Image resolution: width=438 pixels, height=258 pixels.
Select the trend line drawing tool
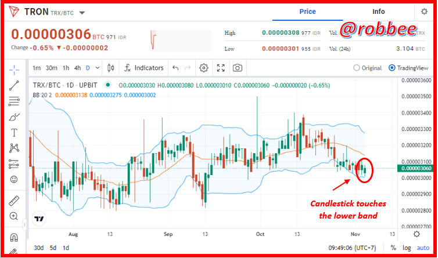click(14, 86)
